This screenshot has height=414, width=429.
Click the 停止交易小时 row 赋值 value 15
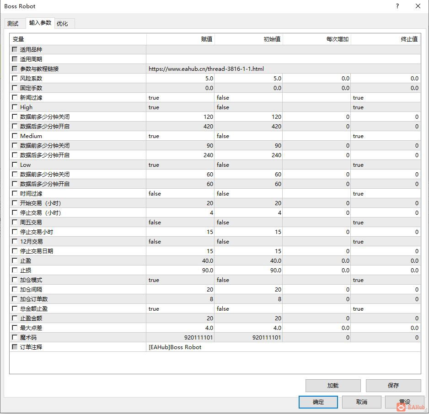coord(210,232)
